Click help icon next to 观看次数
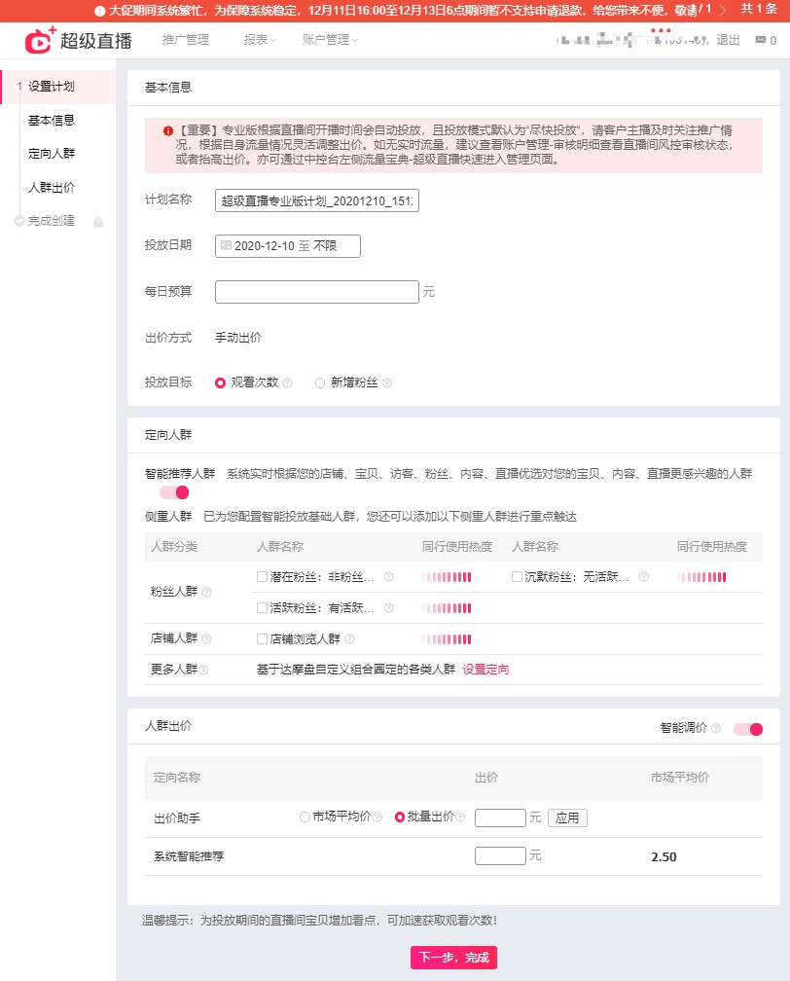The height and width of the screenshot is (981, 790). (x=287, y=383)
